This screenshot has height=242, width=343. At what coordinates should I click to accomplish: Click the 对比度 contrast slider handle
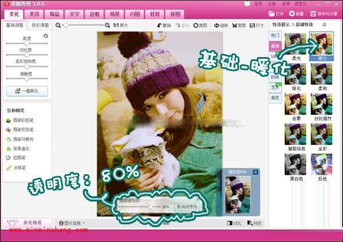(27, 55)
